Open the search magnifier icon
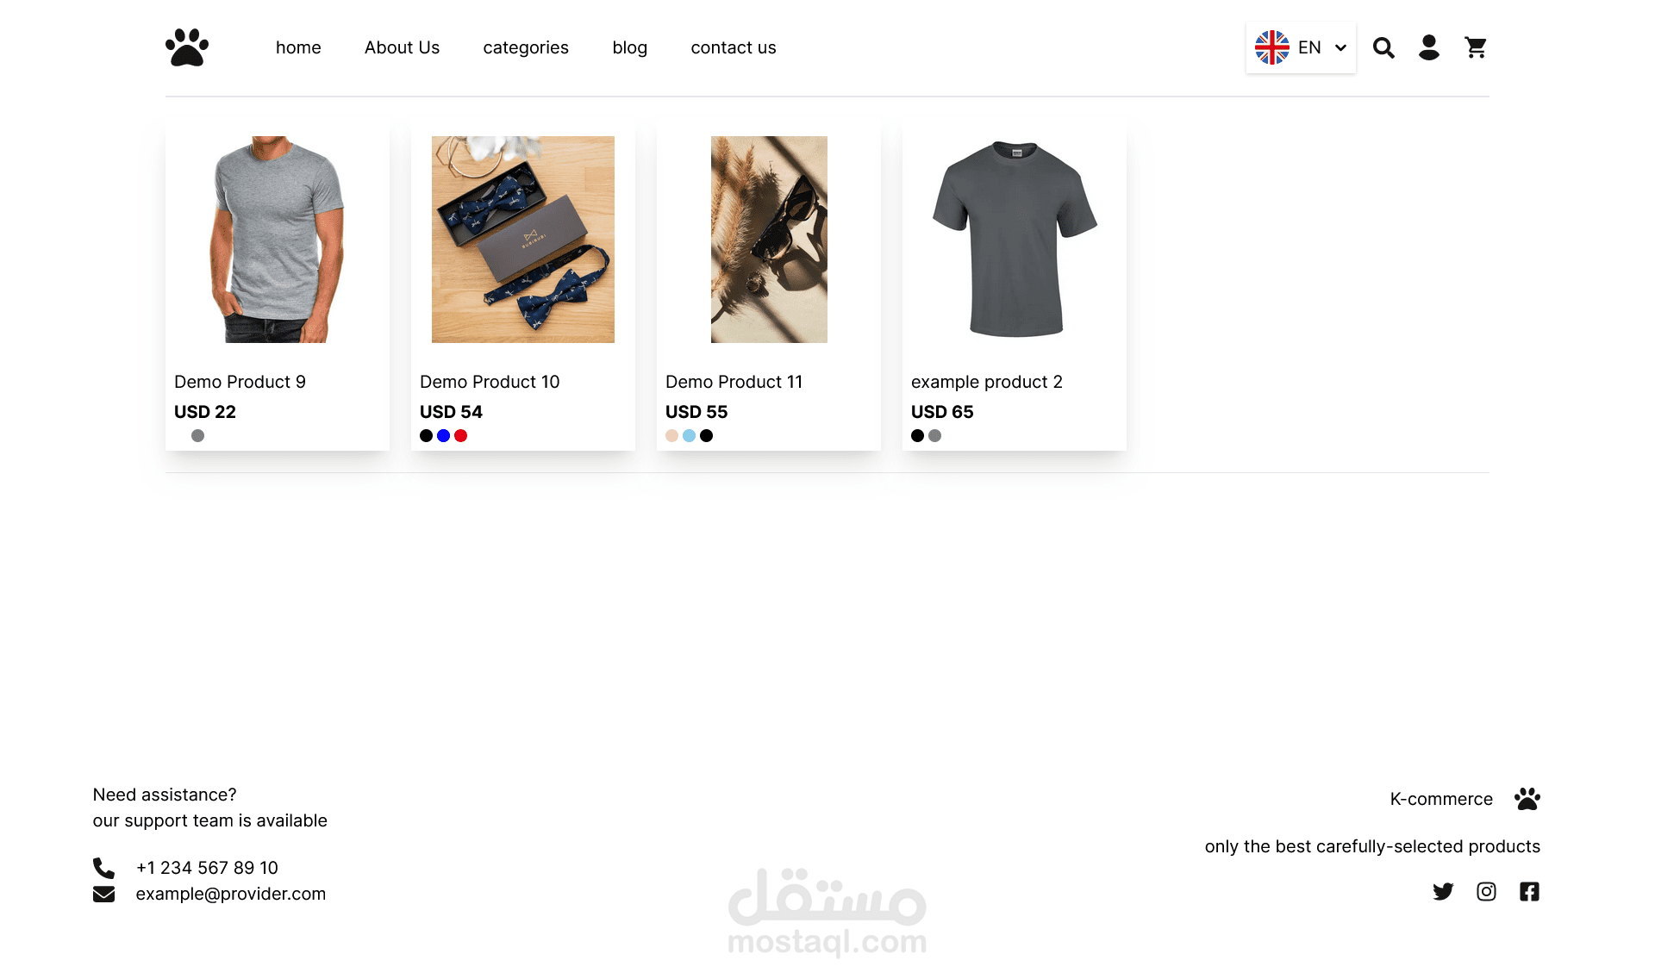The height and width of the screenshot is (979, 1655). (x=1383, y=47)
